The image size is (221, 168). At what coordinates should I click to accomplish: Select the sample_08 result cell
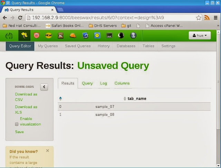[x=105, y=114]
